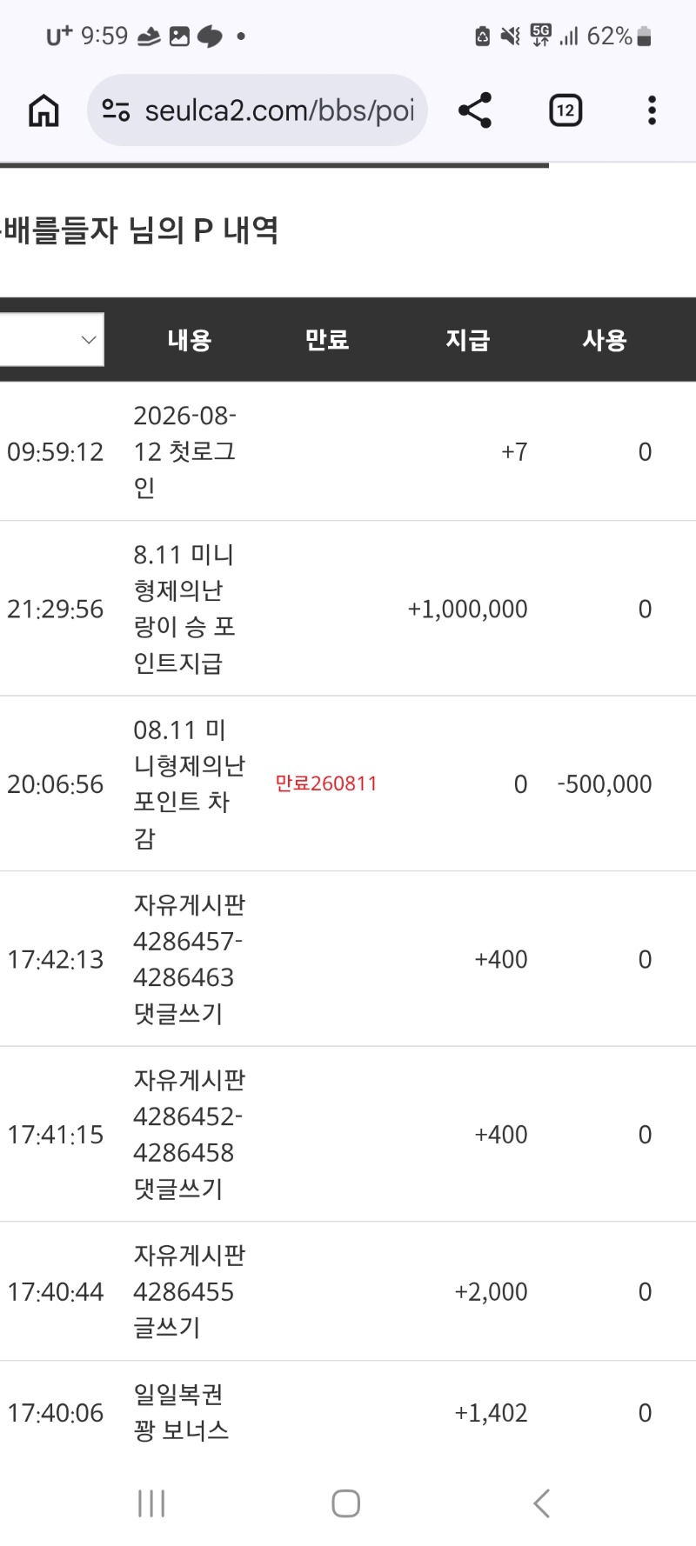
Task: Select the 만료 column header
Action: tap(327, 340)
